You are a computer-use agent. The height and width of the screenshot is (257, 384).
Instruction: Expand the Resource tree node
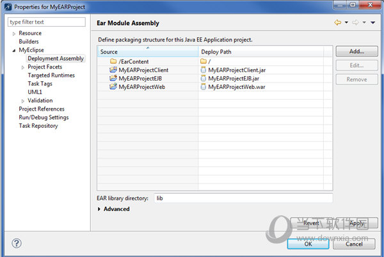[x=14, y=33]
